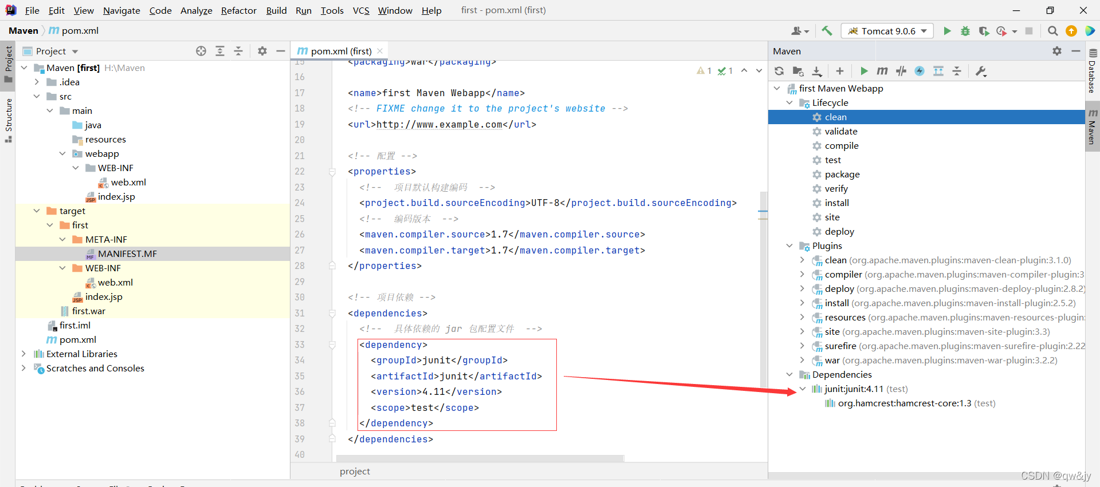Toggle skip tests mode lightning icon
1100x487 pixels.
pos(920,71)
